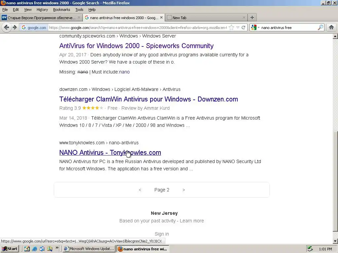Screen dimensions: 338x253
Task: Click the system tray network icon
Action: click(310, 249)
